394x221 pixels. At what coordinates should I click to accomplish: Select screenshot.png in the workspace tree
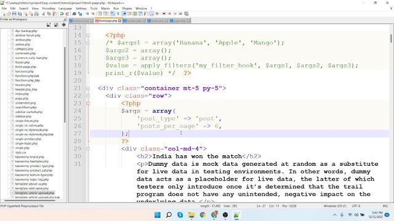(x=25, y=103)
